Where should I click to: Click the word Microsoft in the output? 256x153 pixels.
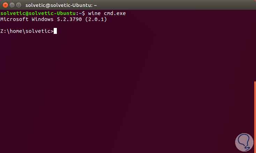(x=14, y=19)
